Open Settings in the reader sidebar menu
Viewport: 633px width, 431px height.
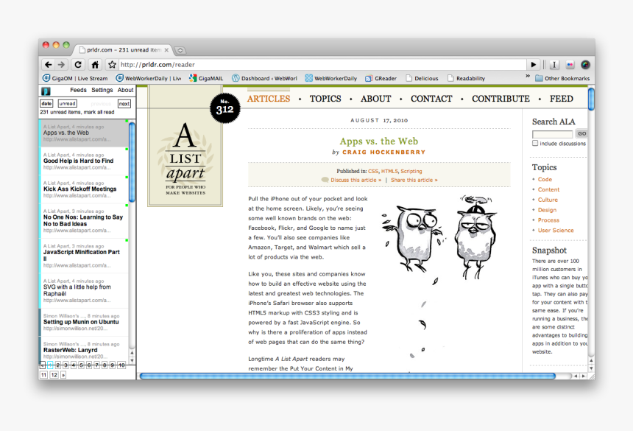point(102,90)
